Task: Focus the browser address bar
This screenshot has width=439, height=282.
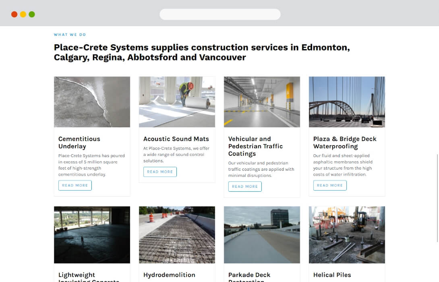Action: pos(220,14)
